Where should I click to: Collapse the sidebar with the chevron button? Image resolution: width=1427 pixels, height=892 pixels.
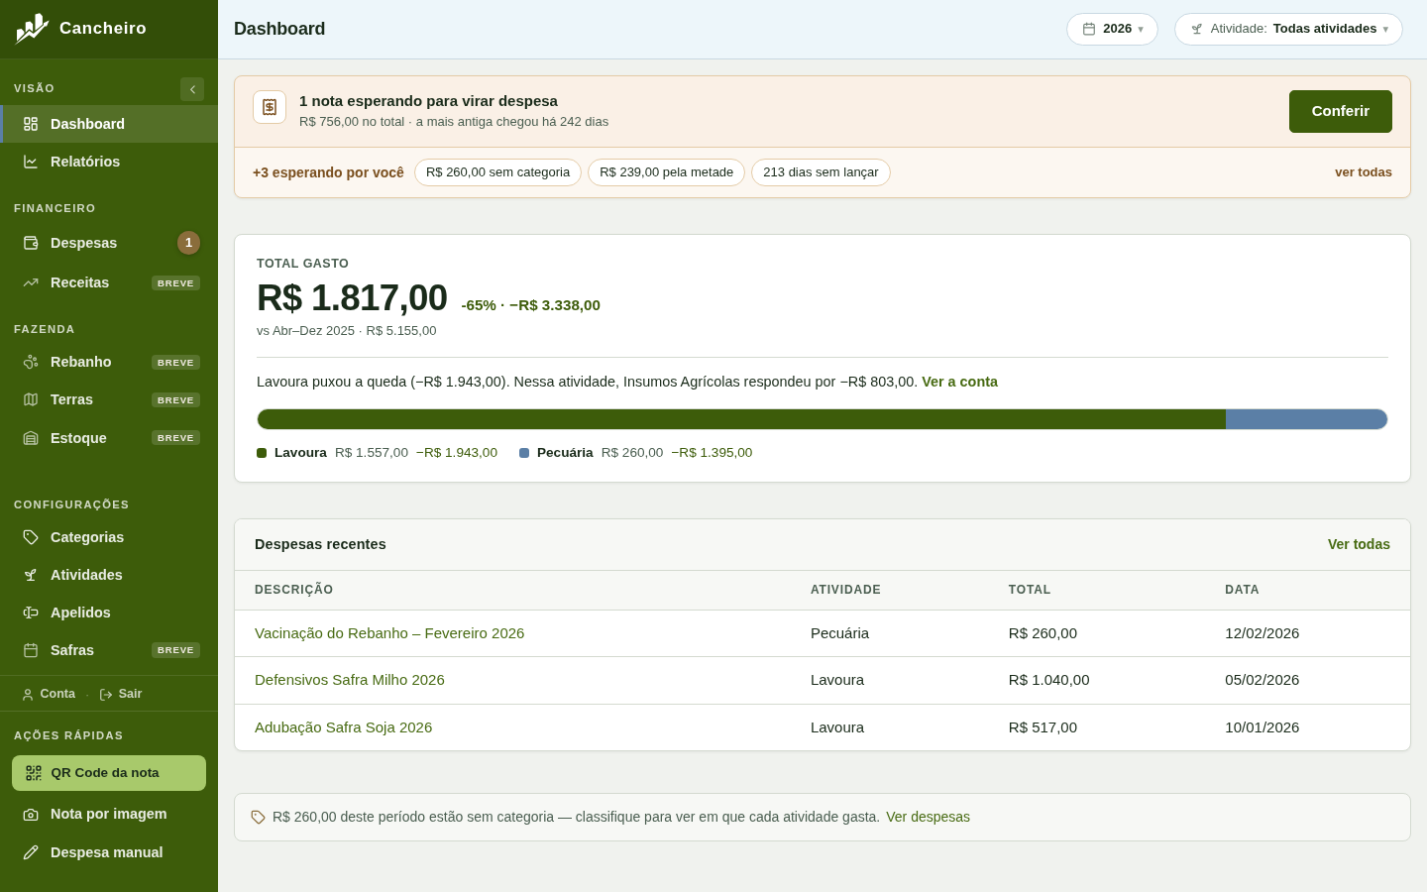192,89
